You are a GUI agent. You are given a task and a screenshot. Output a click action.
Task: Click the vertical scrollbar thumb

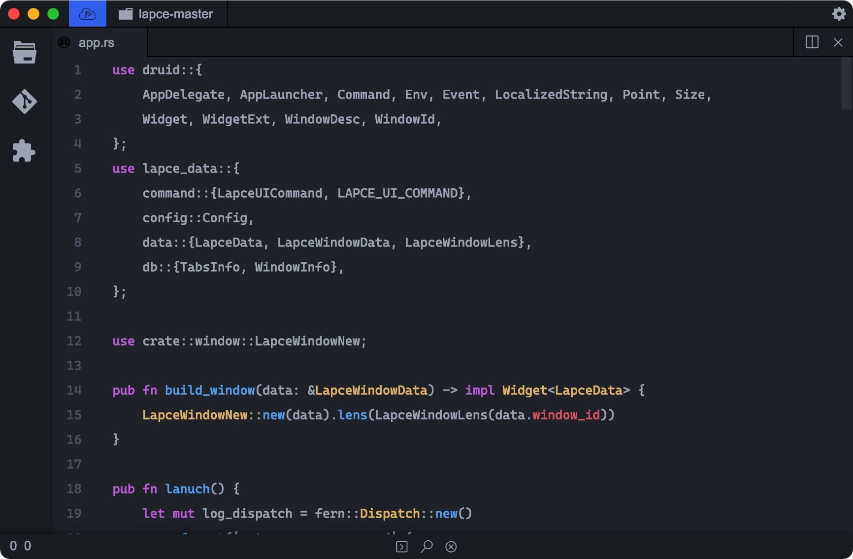tap(846, 84)
